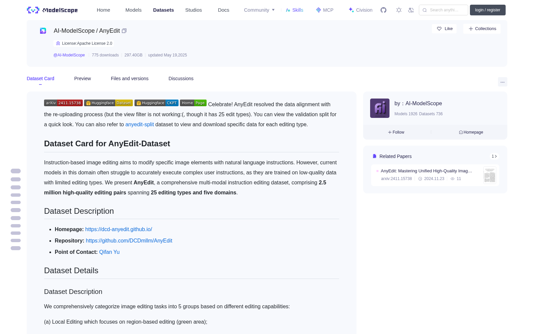This screenshot has height=334, width=534.
Task: Open MCP from the top navigation
Action: (x=325, y=10)
